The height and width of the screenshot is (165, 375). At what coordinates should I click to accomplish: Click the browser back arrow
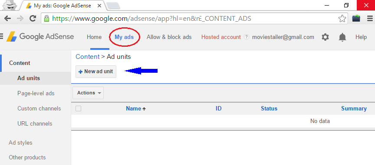coord(8,18)
